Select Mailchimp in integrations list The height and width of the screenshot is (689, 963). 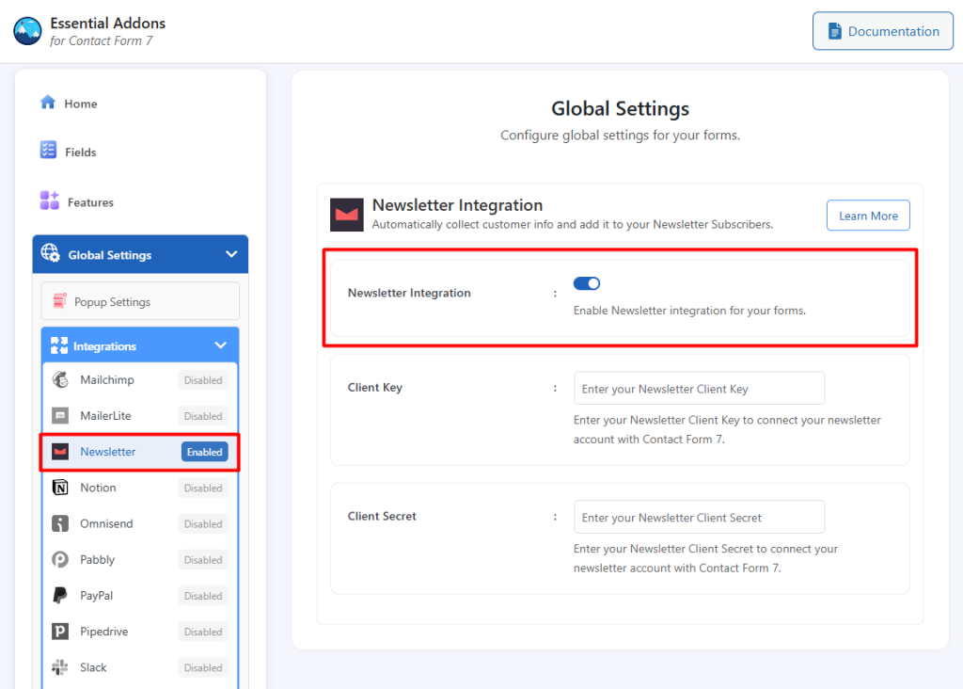click(x=140, y=380)
